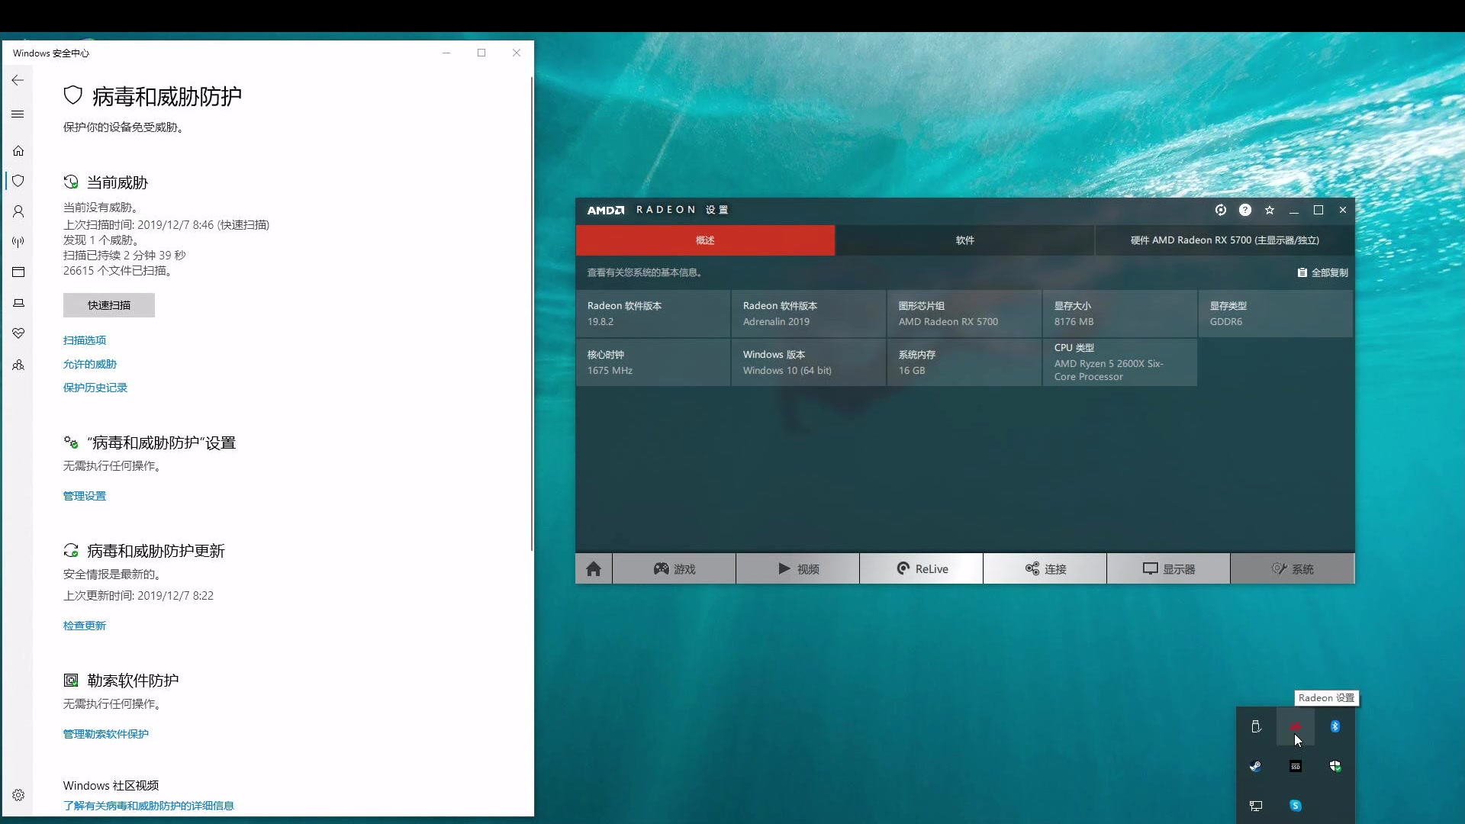Click the Windows Security shield tray icon
Viewport: 1465px width, 824px height.
click(x=1335, y=766)
